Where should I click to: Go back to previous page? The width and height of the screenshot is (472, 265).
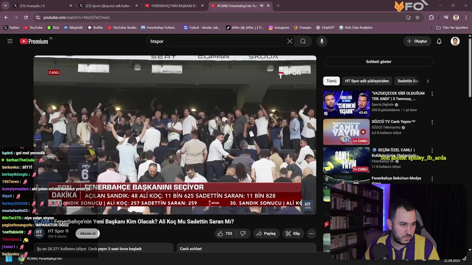6,17
